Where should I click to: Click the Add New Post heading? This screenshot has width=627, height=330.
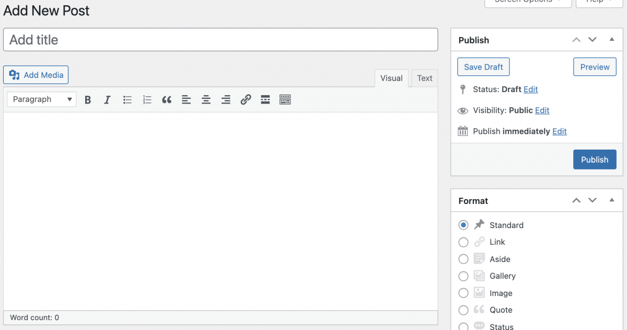47,10
